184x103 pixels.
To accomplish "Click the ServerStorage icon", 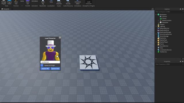I will coord(158,36).
